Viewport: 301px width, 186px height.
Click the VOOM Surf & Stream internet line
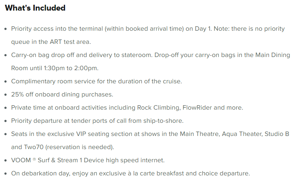tap(88, 160)
